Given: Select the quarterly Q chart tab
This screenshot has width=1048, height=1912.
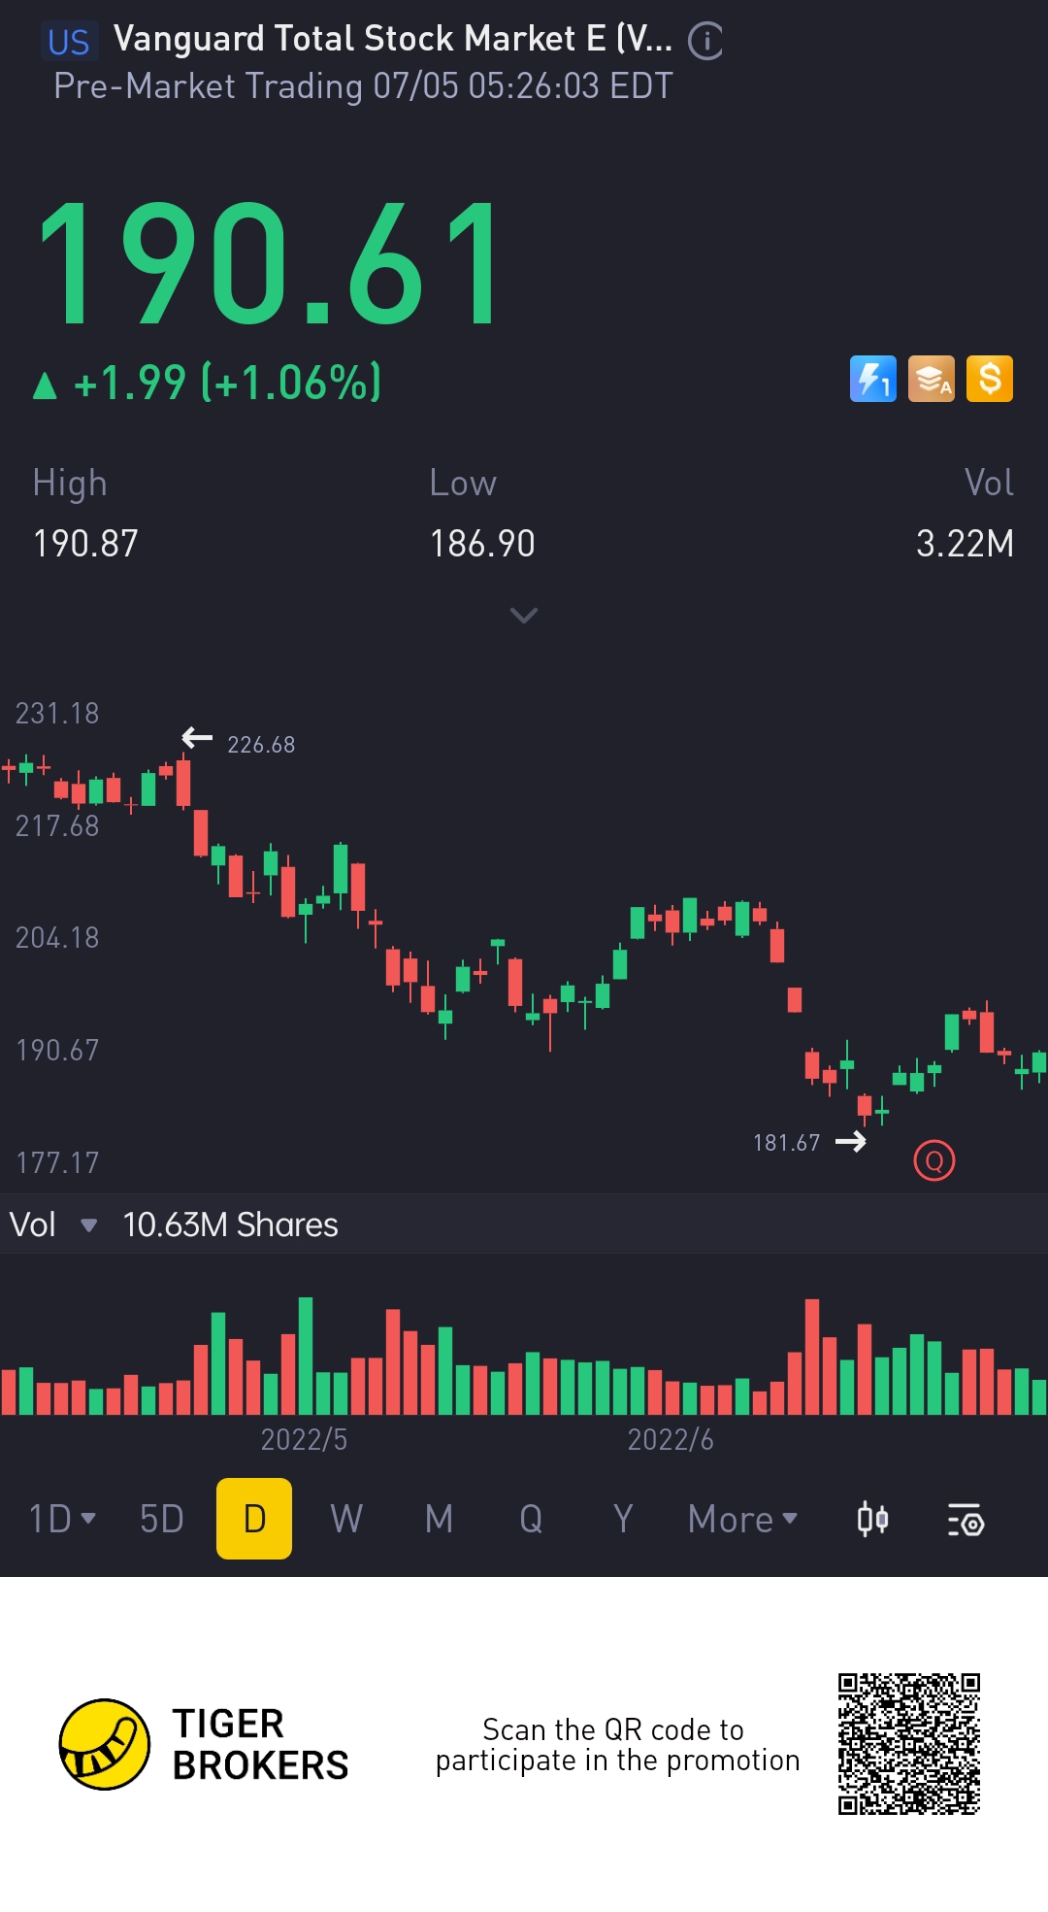Looking at the screenshot, I should click(x=531, y=1519).
